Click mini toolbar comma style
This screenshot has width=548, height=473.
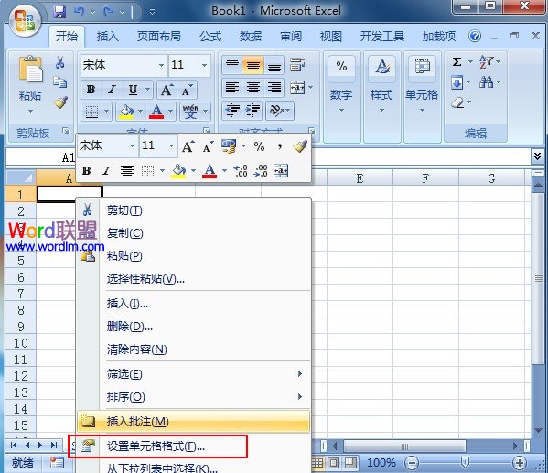coord(280,146)
